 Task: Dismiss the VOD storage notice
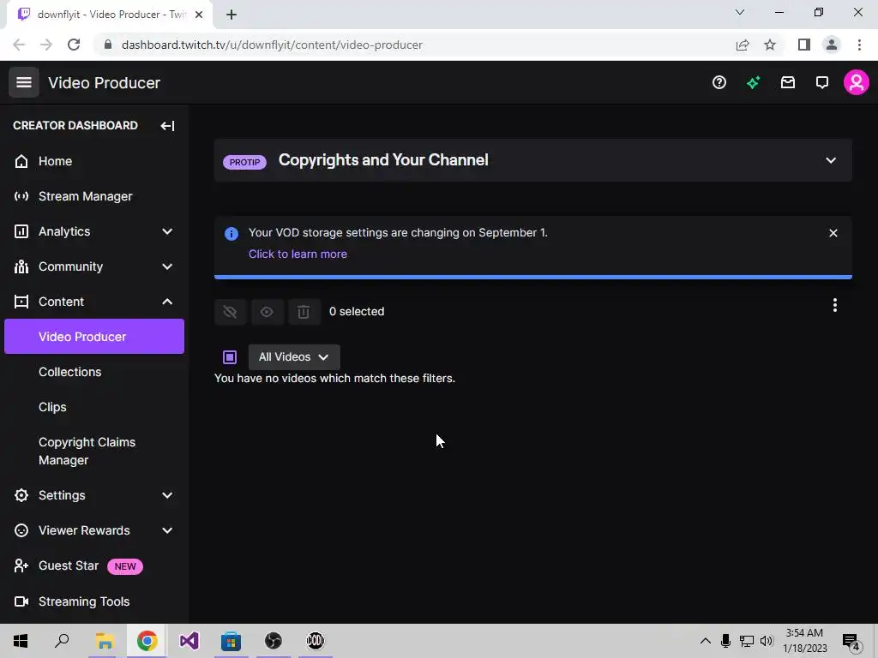pos(833,233)
